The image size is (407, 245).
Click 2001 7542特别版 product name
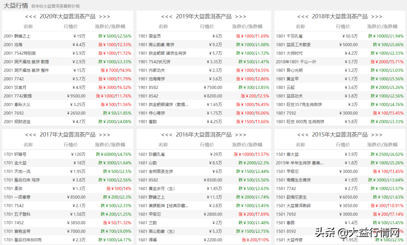(x=20, y=53)
